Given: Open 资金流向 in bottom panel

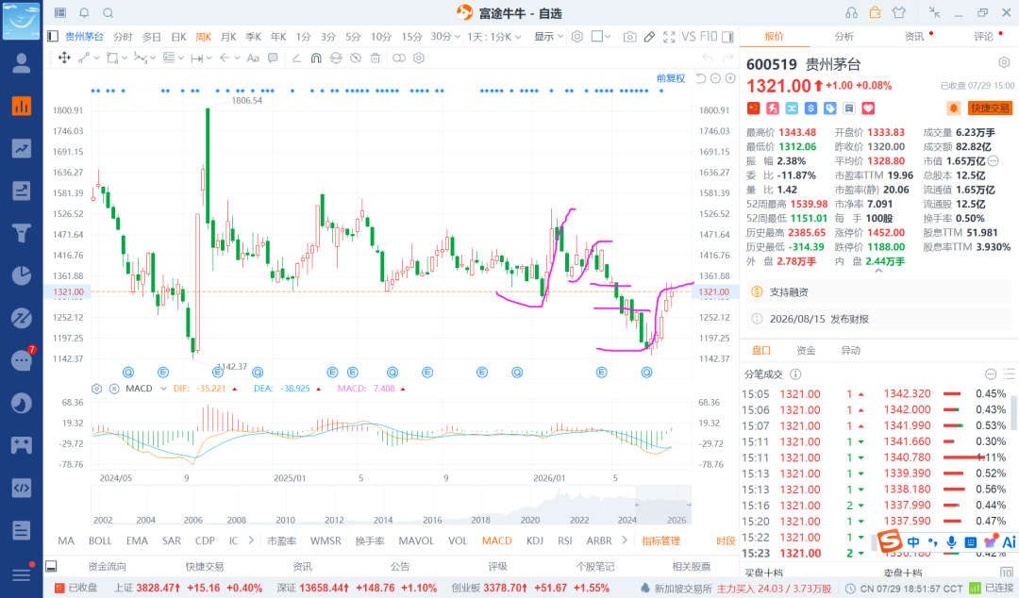Looking at the screenshot, I should coord(108,567).
